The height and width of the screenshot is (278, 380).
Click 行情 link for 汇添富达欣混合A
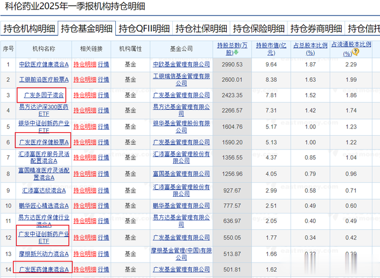coord(103,190)
